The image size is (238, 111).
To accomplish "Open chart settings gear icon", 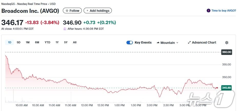I will pyautogui.click(x=226, y=43).
